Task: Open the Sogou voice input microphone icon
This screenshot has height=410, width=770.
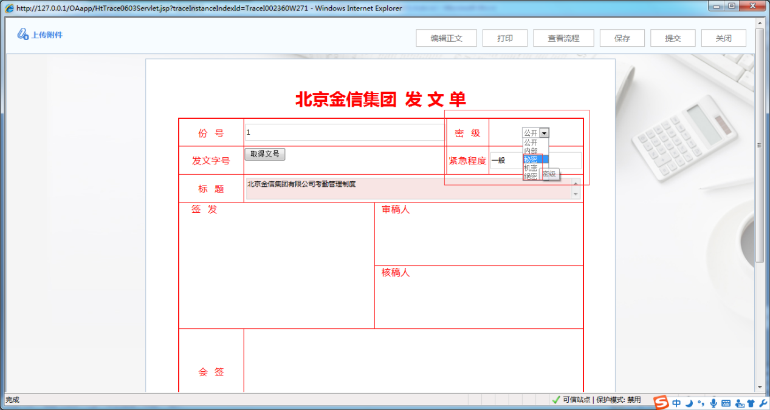Action: (713, 402)
